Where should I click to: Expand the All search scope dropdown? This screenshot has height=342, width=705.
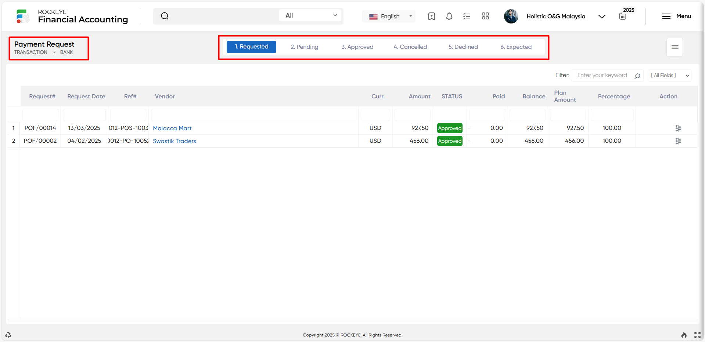[310, 15]
